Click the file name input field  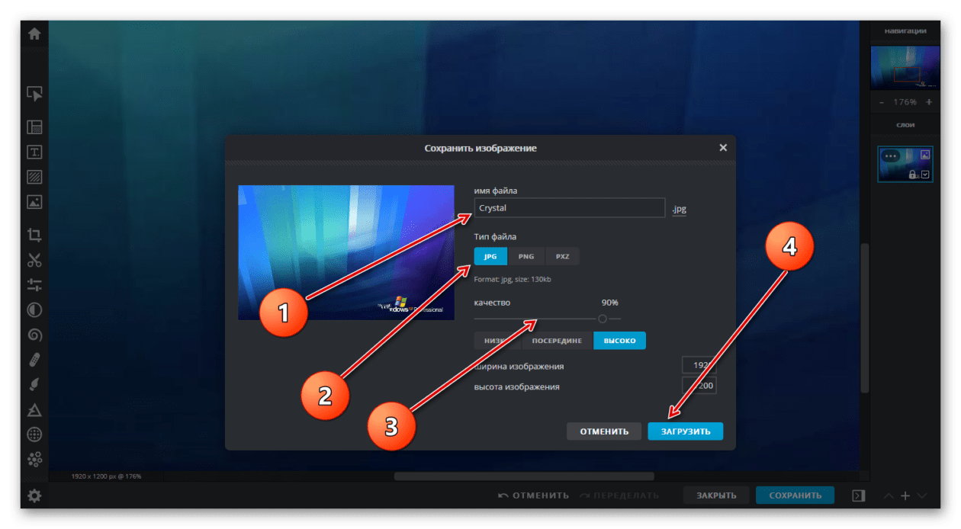point(570,208)
